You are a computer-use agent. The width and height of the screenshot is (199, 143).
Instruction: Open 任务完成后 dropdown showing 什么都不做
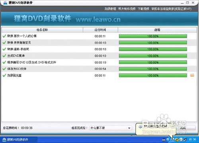click(111, 128)
